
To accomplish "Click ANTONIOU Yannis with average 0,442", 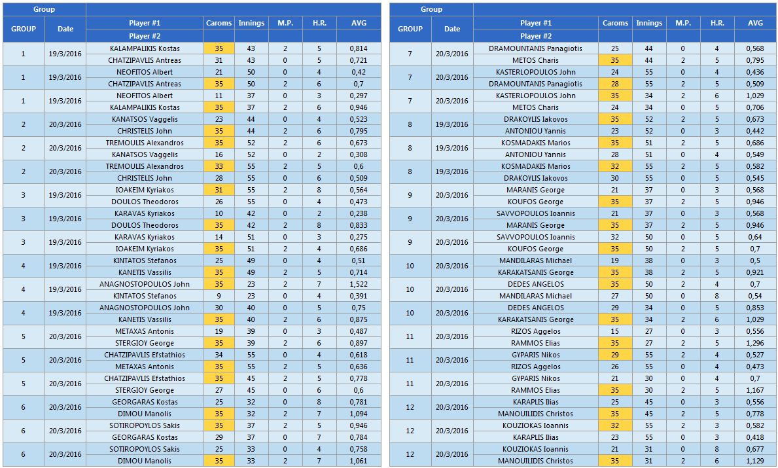I will point(535,131).
